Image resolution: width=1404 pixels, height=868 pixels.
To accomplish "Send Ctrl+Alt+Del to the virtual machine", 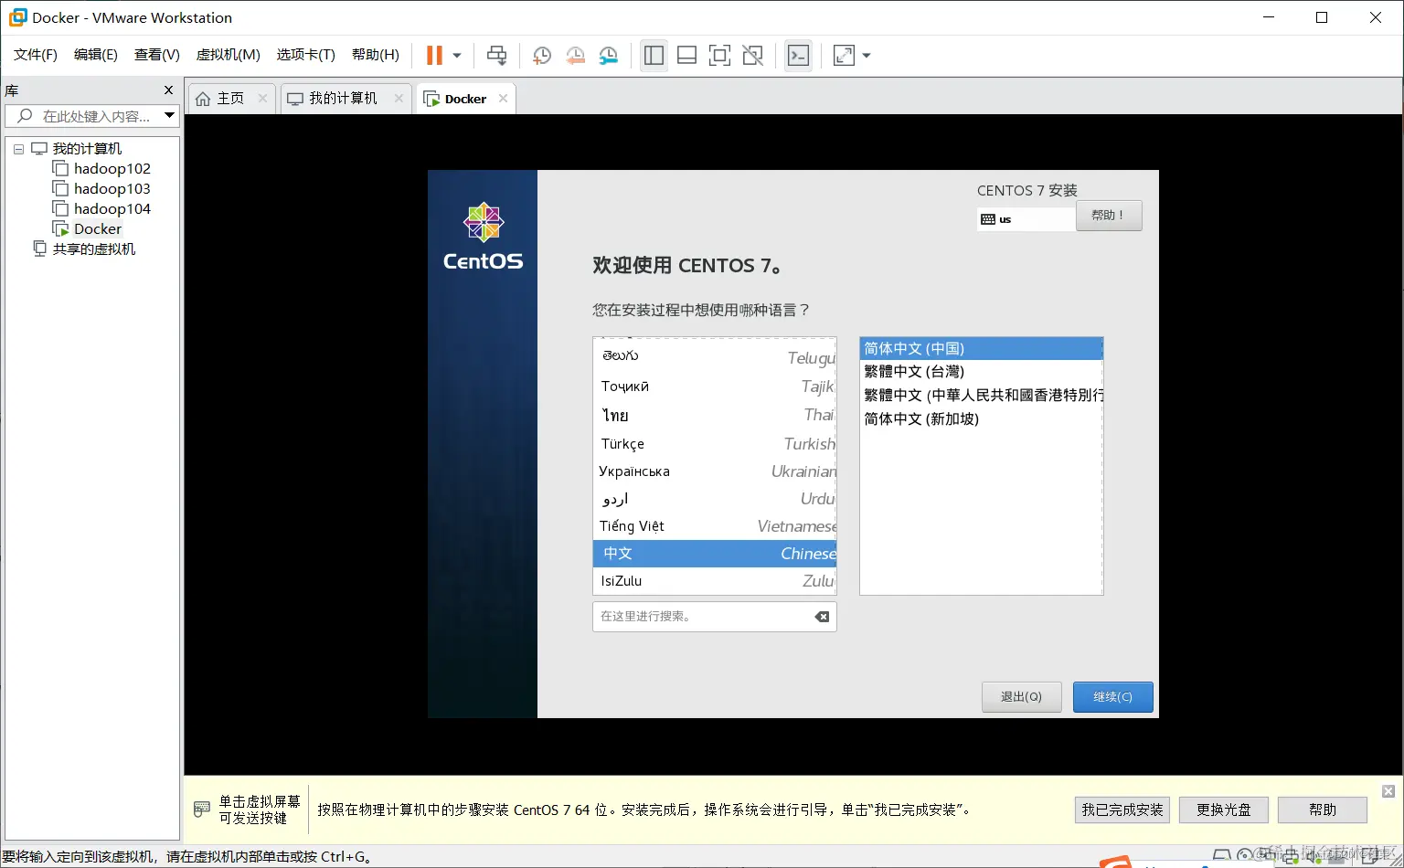I will [496, 56].
